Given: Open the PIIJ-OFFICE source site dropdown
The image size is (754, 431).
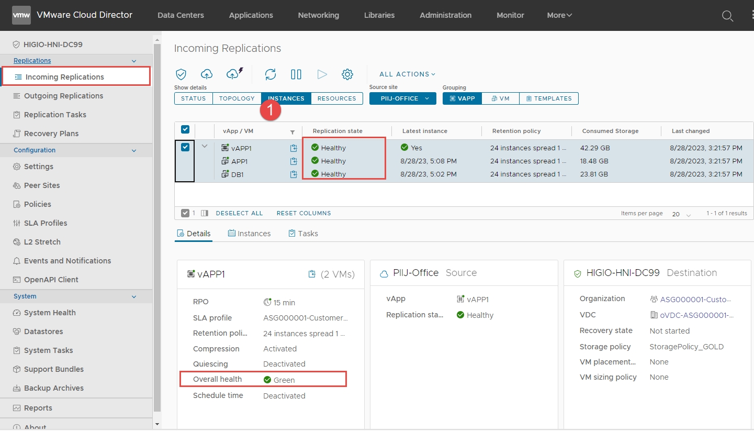Looking at the screenshot, I should point(402,98).
